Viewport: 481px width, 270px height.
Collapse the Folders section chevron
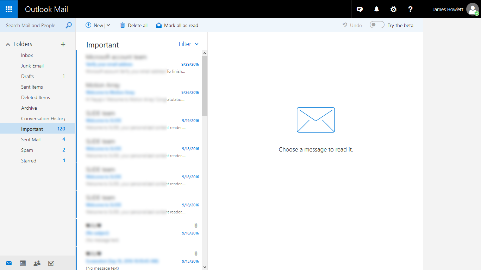click(8, 44)
